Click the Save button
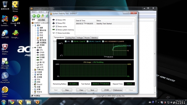Viewport: 187px width, 105px height. point(92,90)
